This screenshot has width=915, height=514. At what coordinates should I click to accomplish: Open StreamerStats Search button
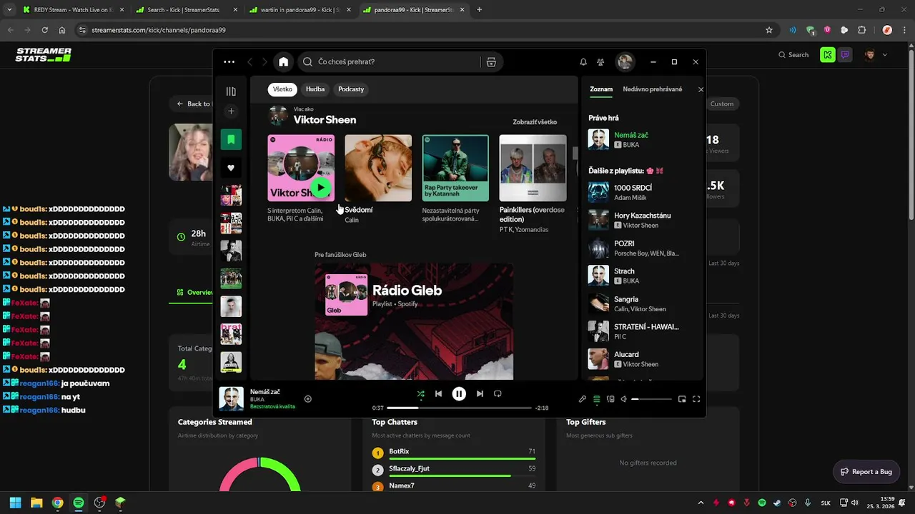(x=793, y=55)
